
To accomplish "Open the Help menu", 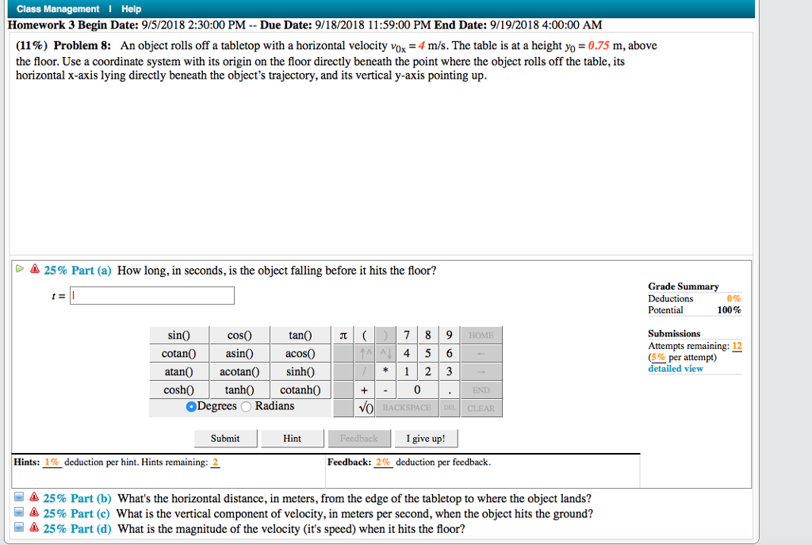I will click(131, 9).
